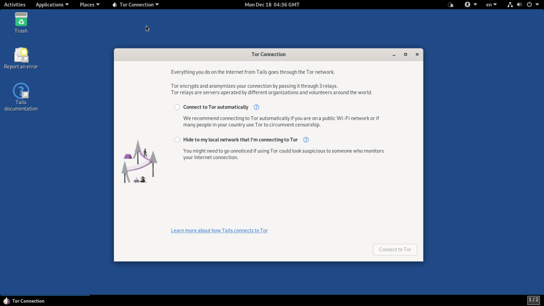544x306 pixels.
Task: Click the 1/2 workspace switcher
Action: (x=534, y=300)
